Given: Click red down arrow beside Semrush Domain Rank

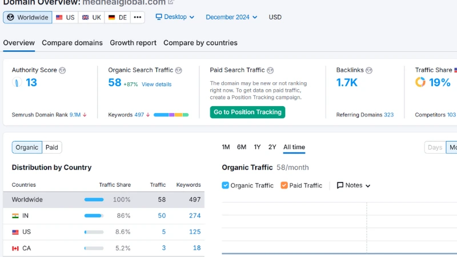Looking at the screenshot, I should coord(85,115).
